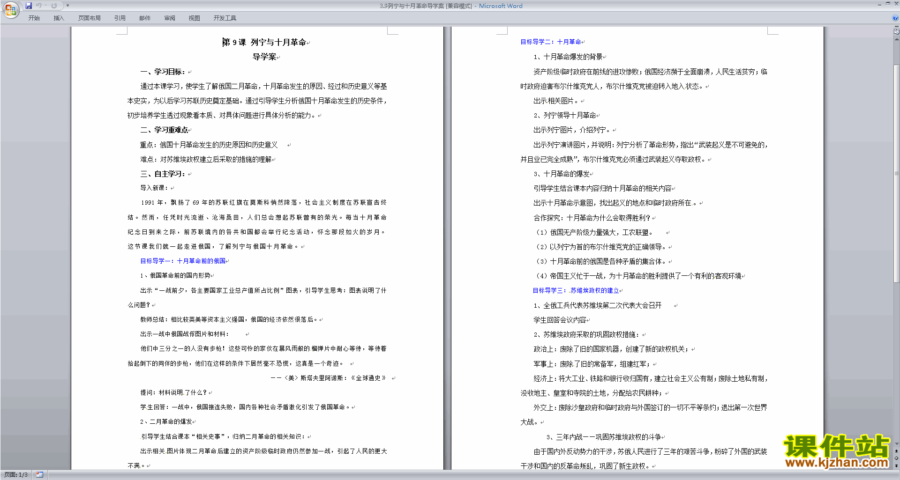Screen dimensions: 900x480
Task: Click the line '(2)以列宁为首的布尔什维克党的正确领导。'
Action: coord(600,247)
